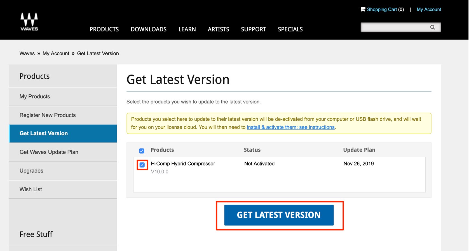Click H-Comp Hybrid Compressor product name
This screenshot has width=469, height=251.
183,164
